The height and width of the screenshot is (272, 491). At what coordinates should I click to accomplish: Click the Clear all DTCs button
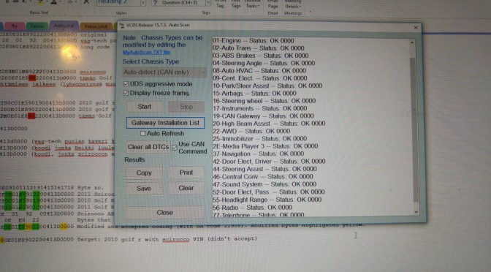tap(148, 147)
